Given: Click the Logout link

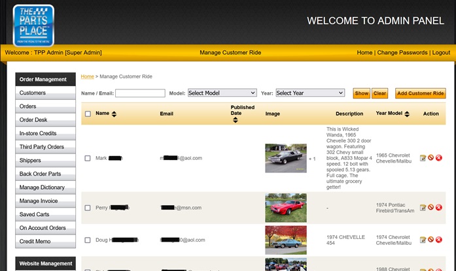Looking at the screenshot, I should (440, 52).
